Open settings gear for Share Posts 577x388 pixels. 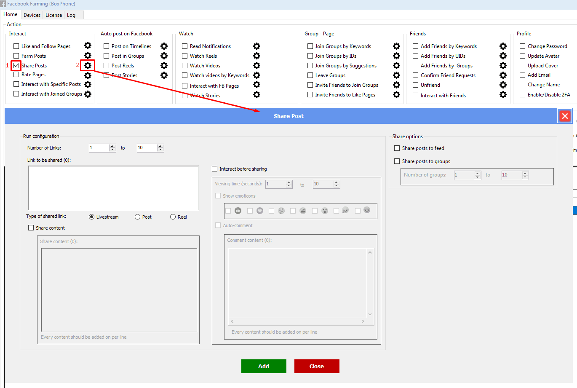tap(88, 65)
